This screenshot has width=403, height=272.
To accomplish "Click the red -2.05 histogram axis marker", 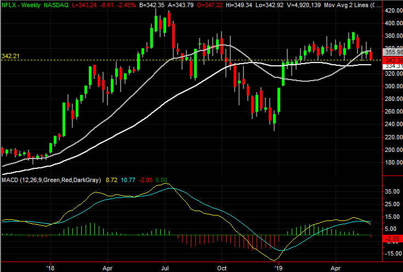I will [393, 239].
